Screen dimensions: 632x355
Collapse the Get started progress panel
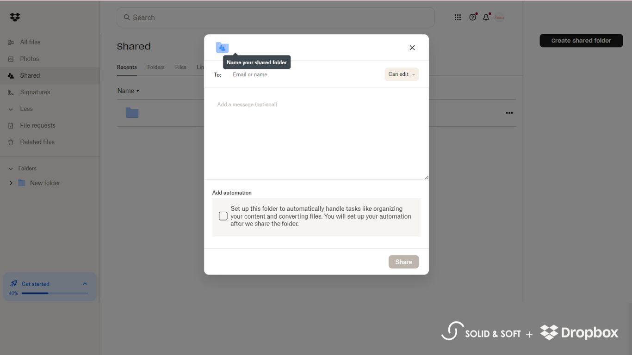(x=84, y=283)
